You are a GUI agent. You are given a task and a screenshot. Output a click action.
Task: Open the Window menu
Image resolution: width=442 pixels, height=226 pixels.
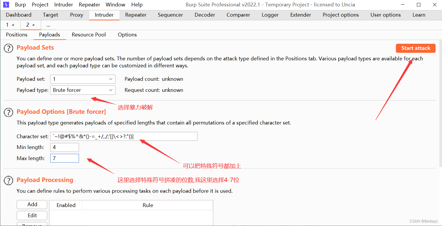[115, 5]
